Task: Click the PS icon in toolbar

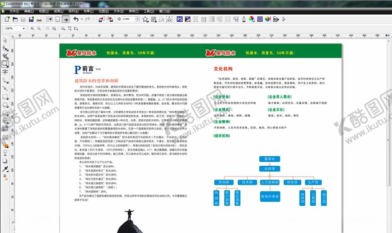Action: [x=179, y=19]
